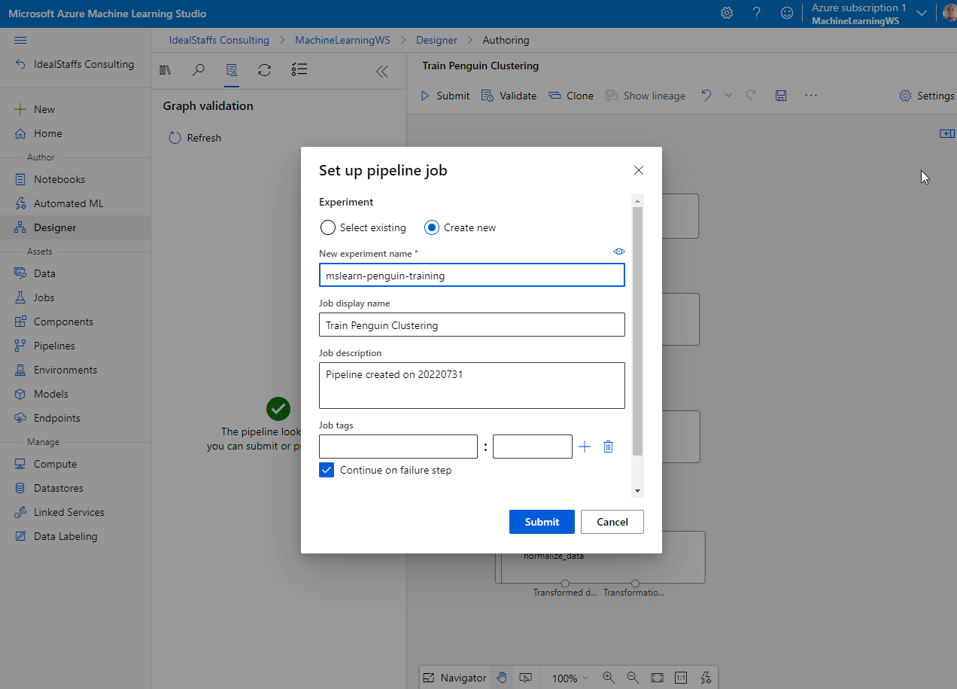Delete job tag using trash icon
Image resolution: width=957 pixels, height=689 pixels.
(x=609, y=447)
